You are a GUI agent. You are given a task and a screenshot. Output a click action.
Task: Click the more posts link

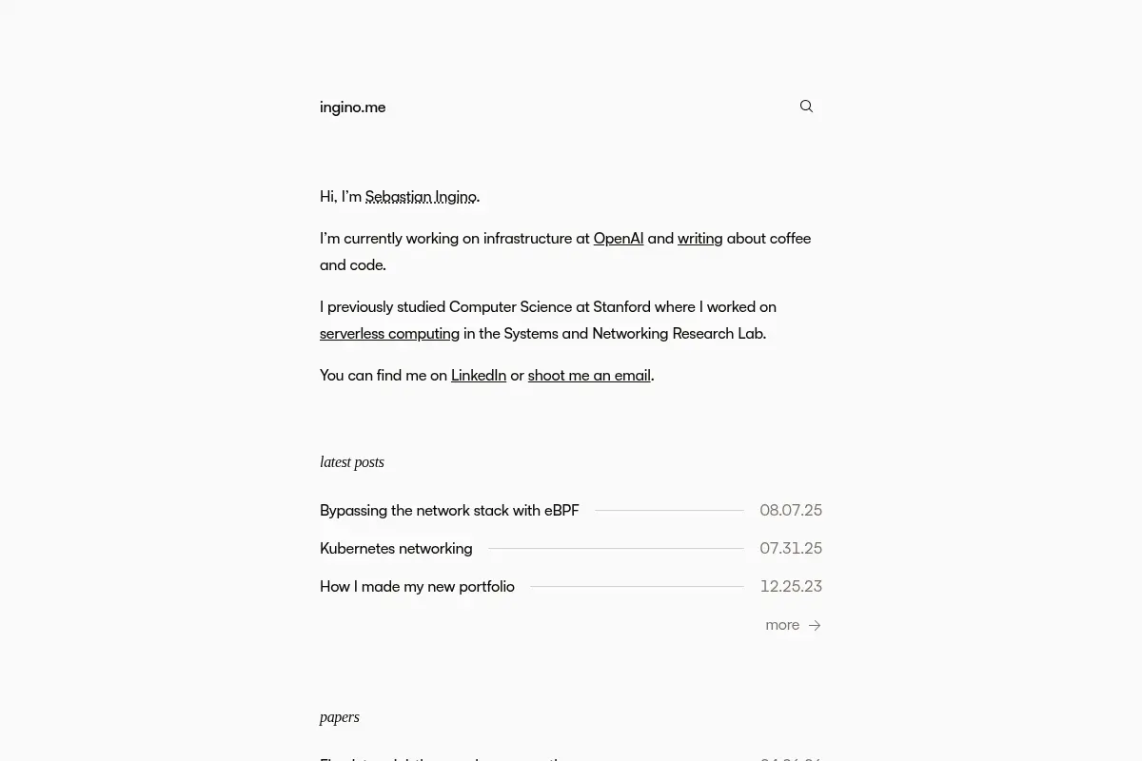click(x=793, y=625)
